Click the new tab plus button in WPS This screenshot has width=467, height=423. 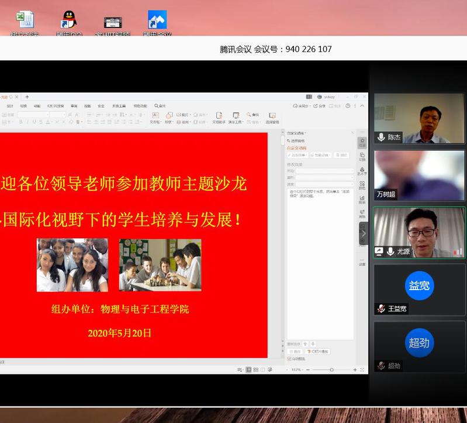[x=27, y=97]
